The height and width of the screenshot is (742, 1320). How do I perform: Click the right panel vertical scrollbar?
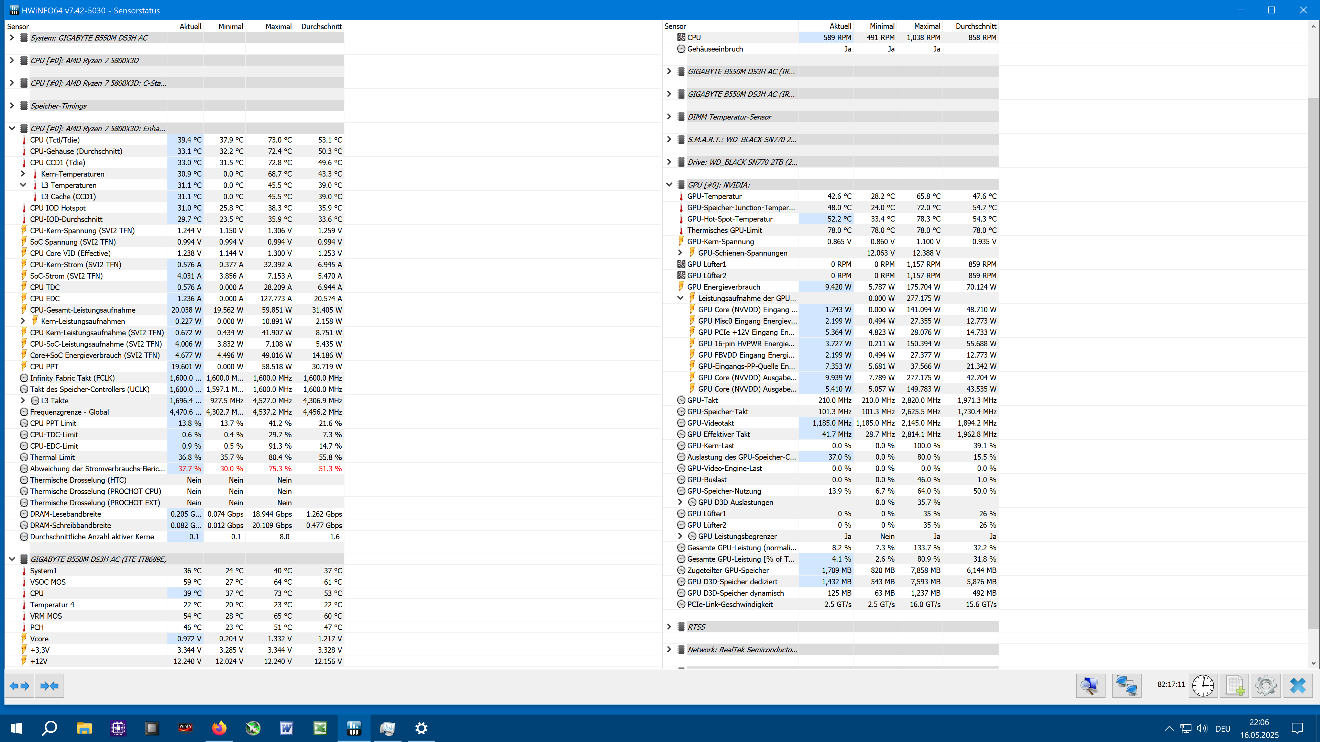tap(1313, 358)
